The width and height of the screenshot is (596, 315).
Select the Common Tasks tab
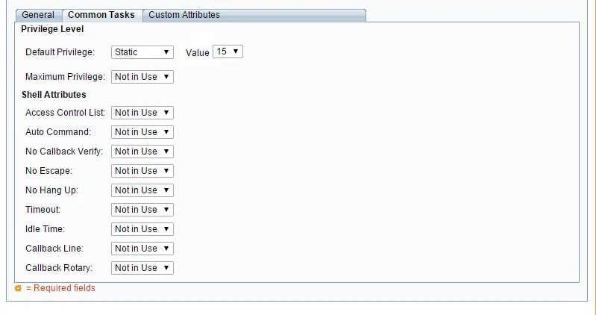point(101,15)
